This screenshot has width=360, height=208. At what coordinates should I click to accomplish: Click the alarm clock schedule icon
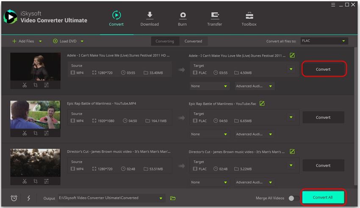(14, 198)
